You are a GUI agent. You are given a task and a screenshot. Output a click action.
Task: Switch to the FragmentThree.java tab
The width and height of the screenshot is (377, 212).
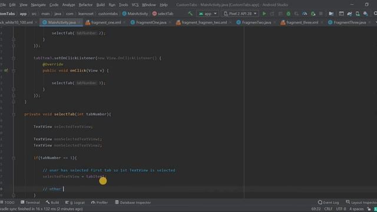point(349,22)
